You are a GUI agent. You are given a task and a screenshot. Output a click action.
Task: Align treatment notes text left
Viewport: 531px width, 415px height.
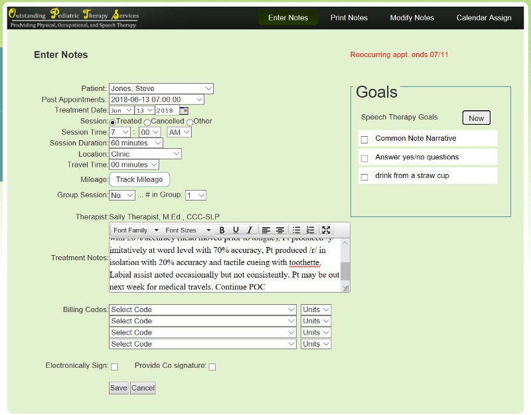[x=266, y=230]
